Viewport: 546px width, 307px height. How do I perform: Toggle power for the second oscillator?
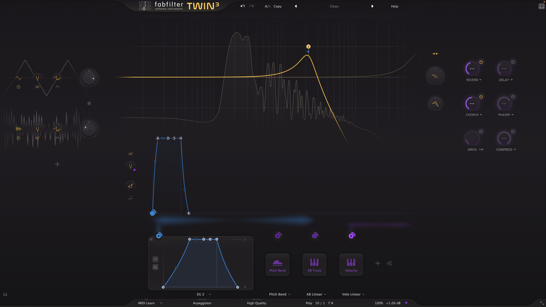(18, 138)
